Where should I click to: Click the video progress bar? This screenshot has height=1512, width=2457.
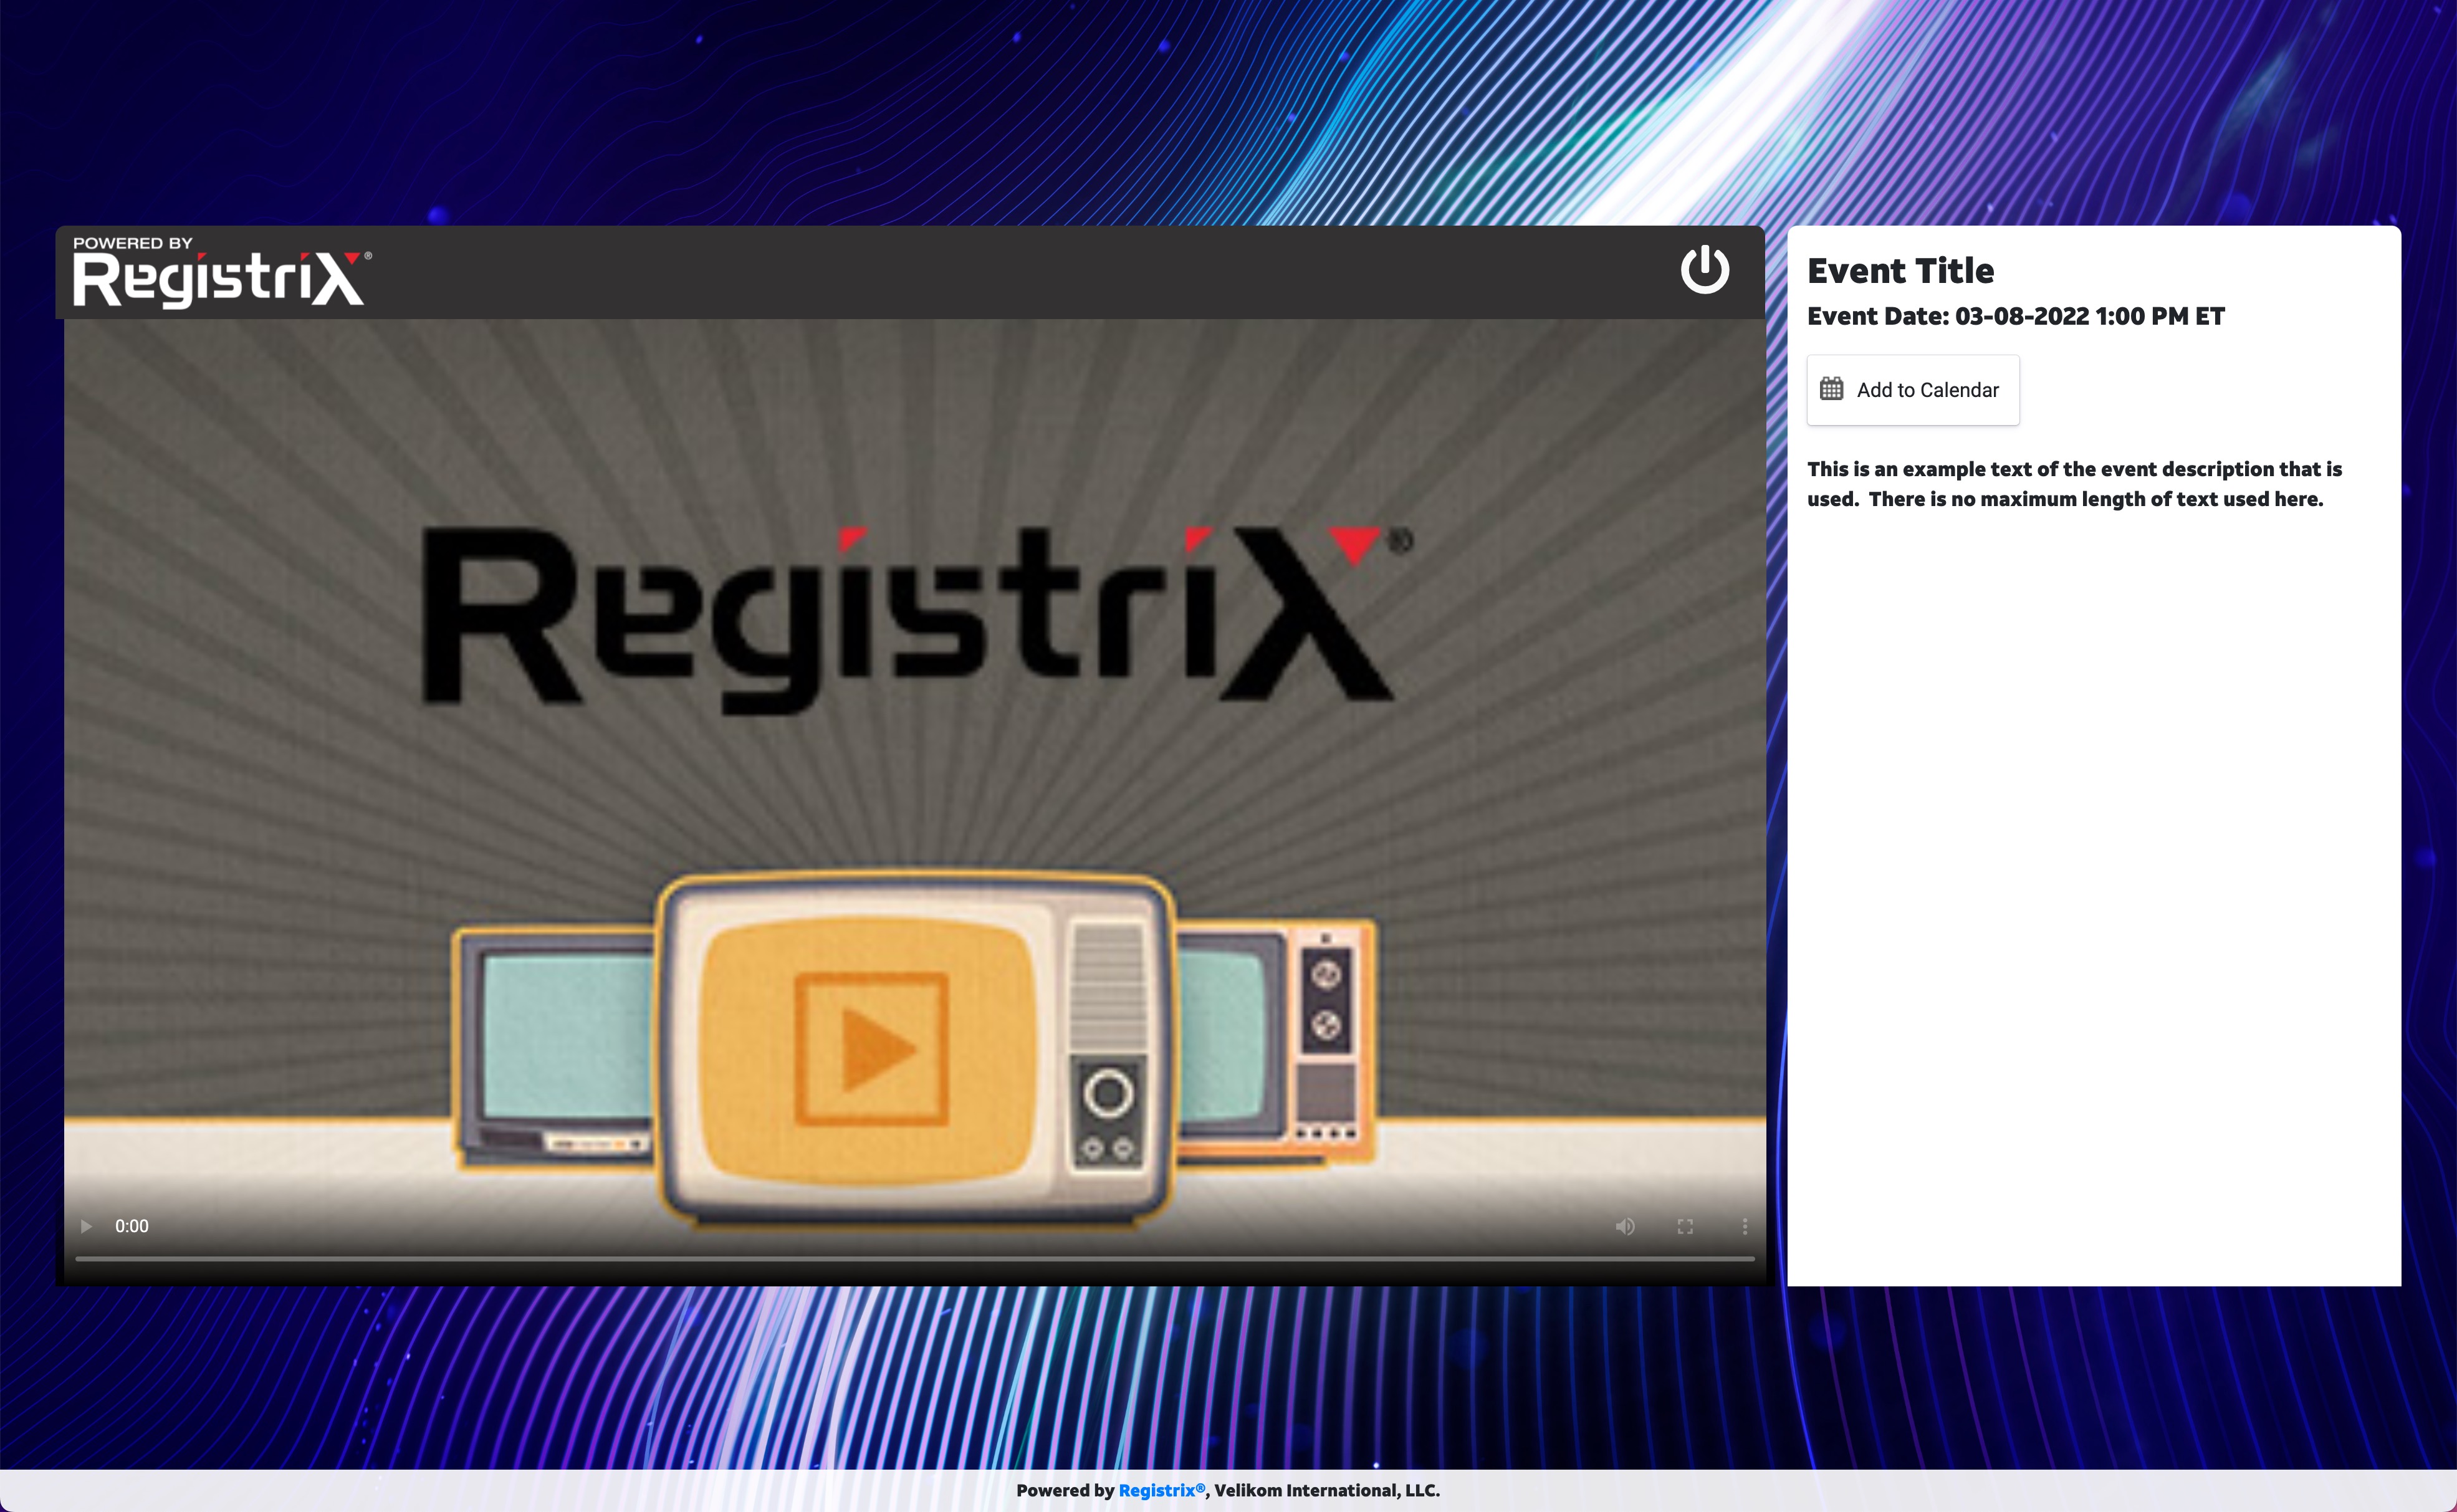click(x=914, y=1259)
